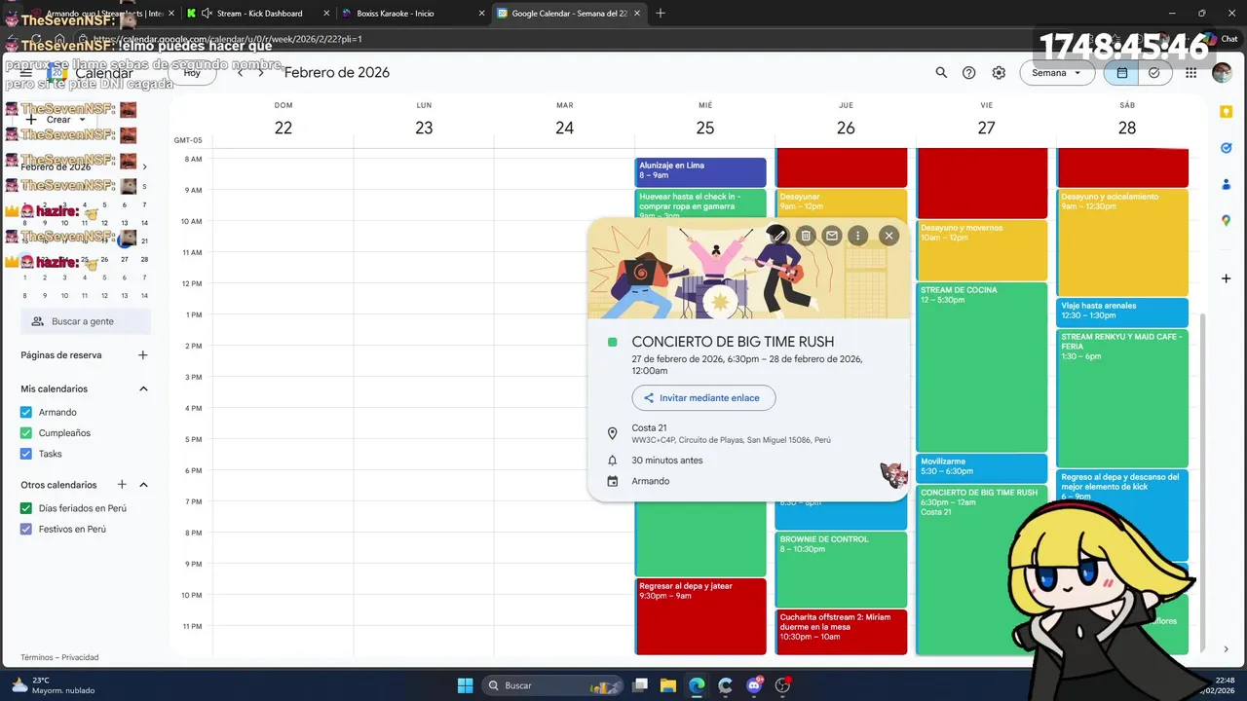This screenshot has width=1247, height=701.
Task: Close the Google Calendar browser tab
Action: tap(636, 14)
